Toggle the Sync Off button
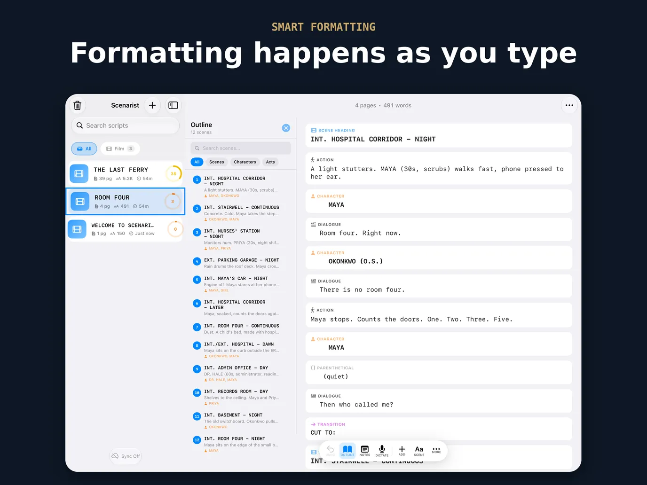This screenshot has width=647, height=485. tap(126, 456)
